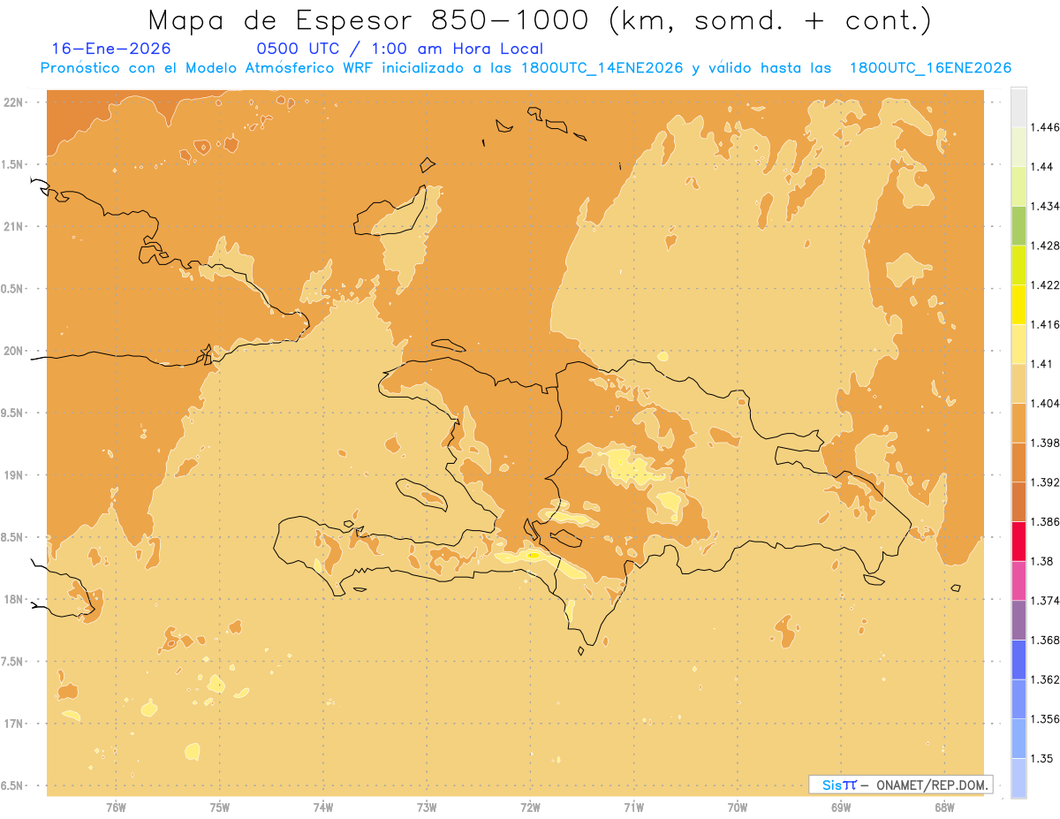Image resolution: width=1060 pixels, height=819 pixels.
Task: Select the date label '16-Ene-2026'
Action: tap(111, 49)
